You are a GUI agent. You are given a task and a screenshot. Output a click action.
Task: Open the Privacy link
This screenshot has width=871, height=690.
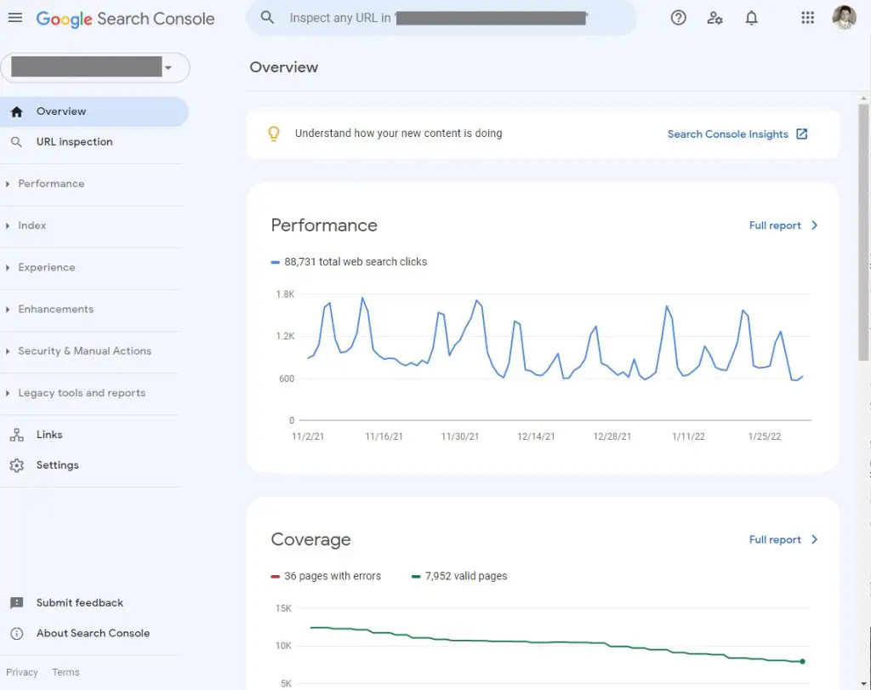pos(22,672)
